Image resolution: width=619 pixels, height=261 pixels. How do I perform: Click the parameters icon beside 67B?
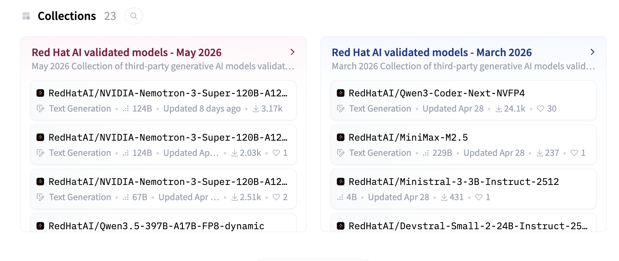tap(126, 197)
